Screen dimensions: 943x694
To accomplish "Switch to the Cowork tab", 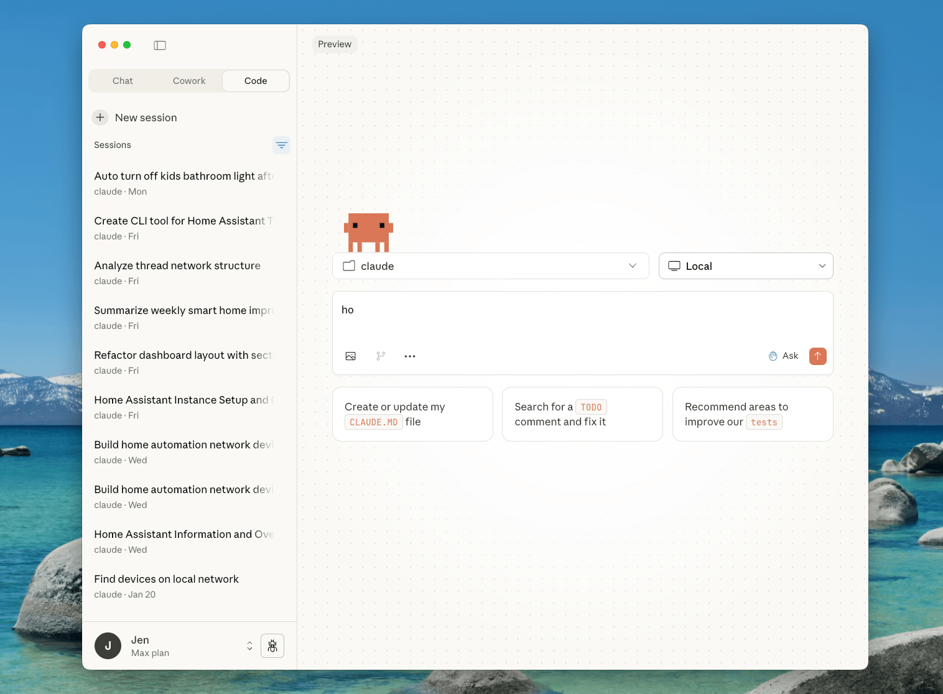I will pos(189,81).
